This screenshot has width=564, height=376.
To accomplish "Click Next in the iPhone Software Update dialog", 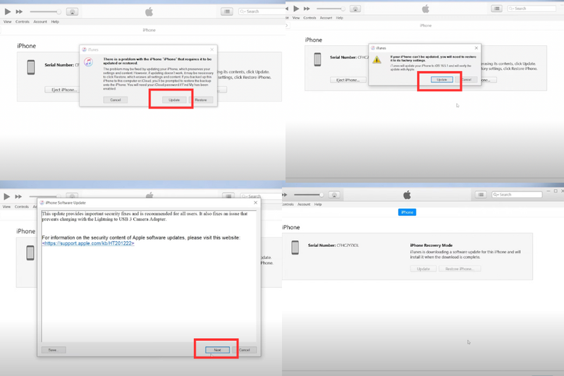I will [x=217, y=350].
